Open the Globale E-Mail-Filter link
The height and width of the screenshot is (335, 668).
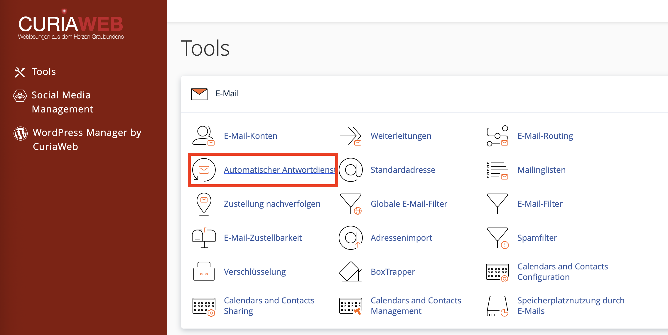pyautogui.click(x=409, y=204)
